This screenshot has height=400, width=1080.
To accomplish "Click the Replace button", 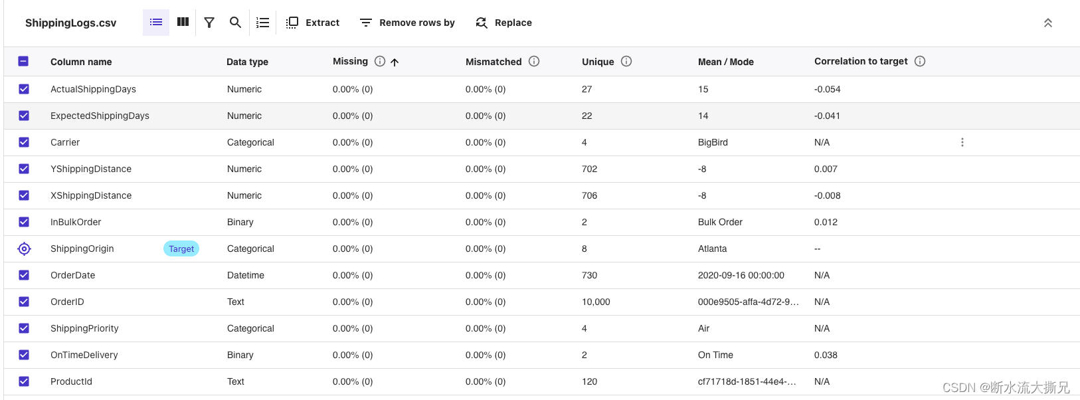I will [x=504, y=23].
